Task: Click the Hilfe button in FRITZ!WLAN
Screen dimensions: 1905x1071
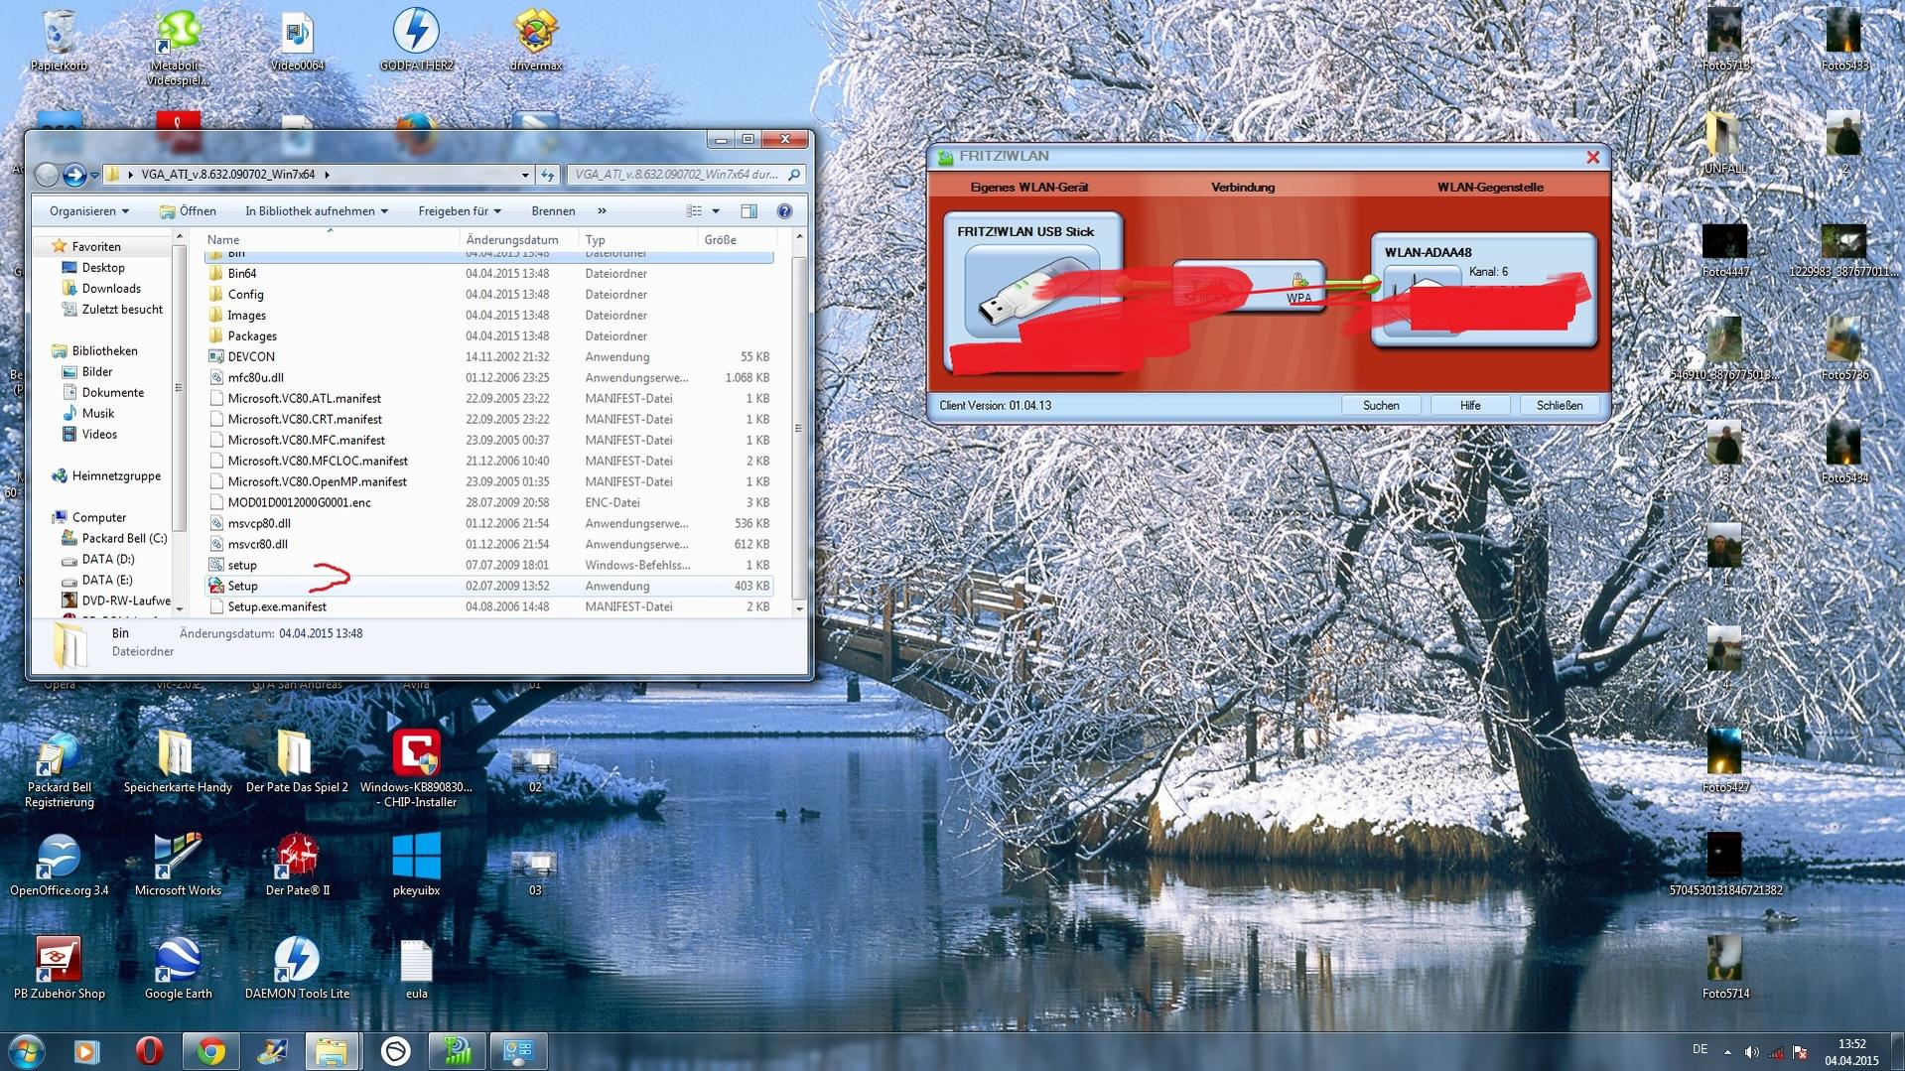Action: (1470, 406)
